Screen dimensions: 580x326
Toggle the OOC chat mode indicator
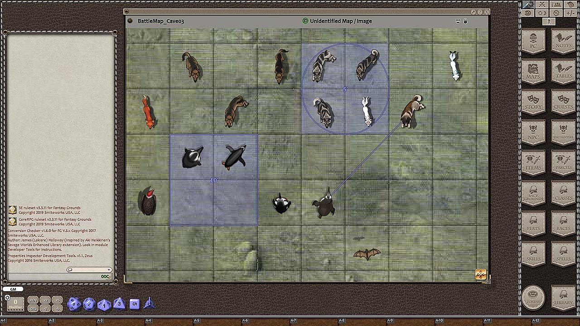point(106,277)
